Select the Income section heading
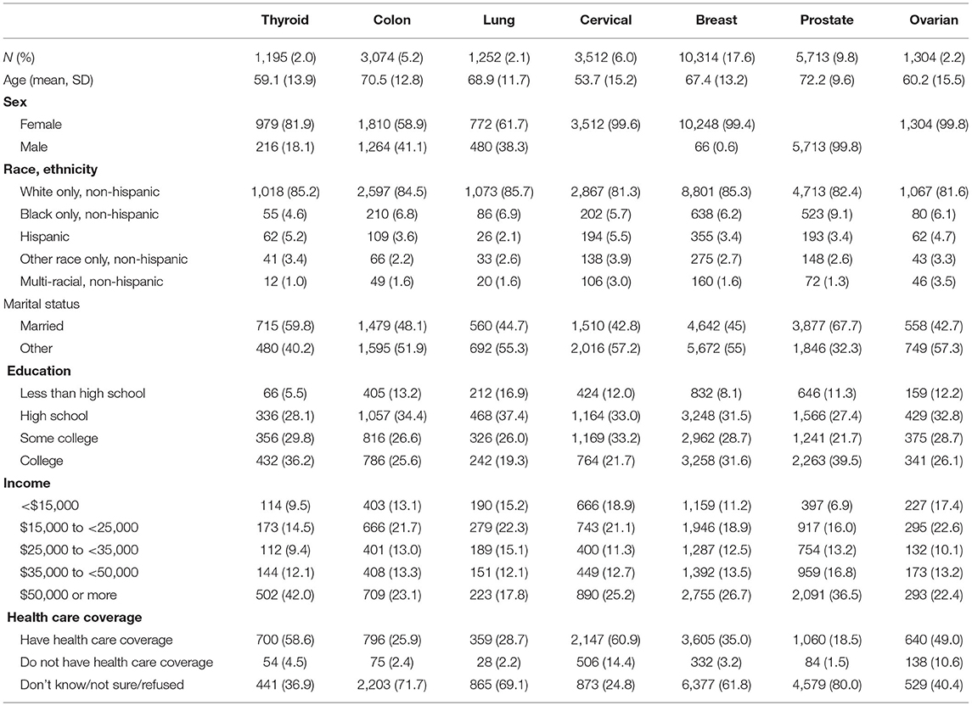972x706 pixels. (x=26, y=483)
